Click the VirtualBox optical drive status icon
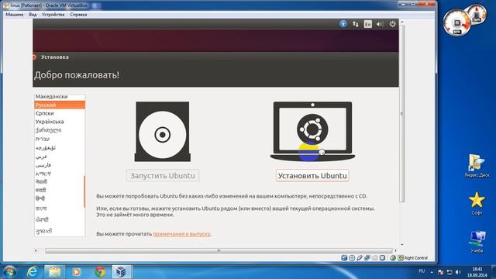Viewport: 496px width, 279px height. click(x=352, y=258)
